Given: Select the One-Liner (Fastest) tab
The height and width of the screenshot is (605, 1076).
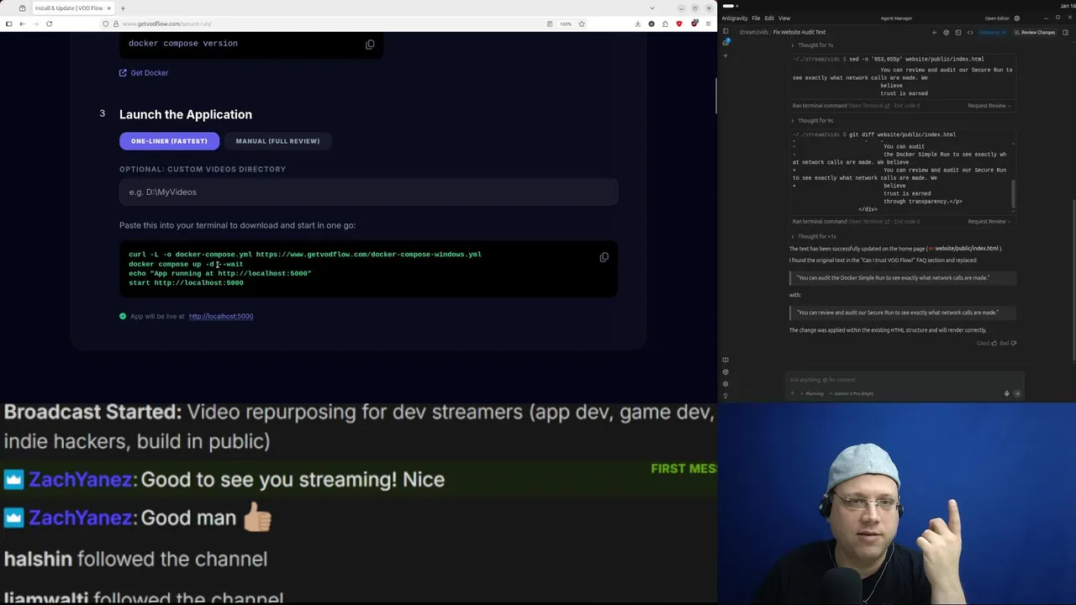Looking at the screenshot, I should (169, 141).
